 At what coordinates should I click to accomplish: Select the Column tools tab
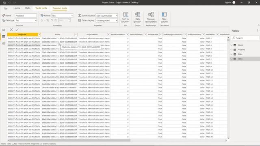[x=60, y=8]
